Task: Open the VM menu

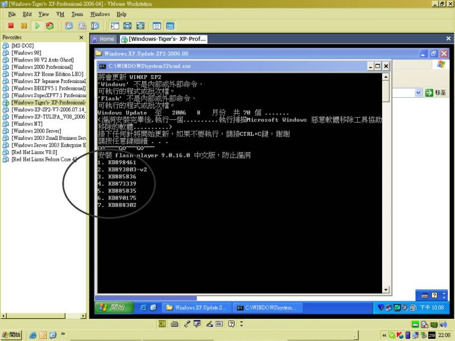Action: (x=60, y=14)
